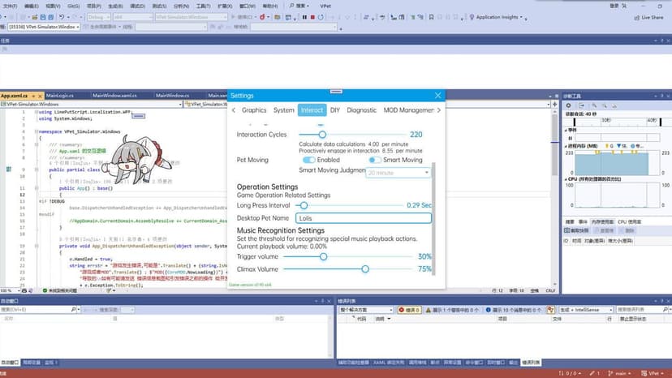
Task: Click the Application Insights lightbulb
Action: click(472, 17)
